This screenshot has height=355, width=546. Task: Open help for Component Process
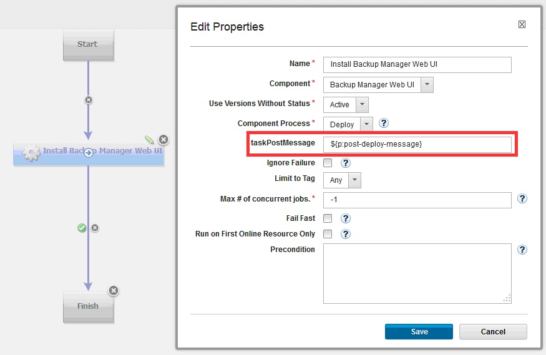[x=384, y=124]
